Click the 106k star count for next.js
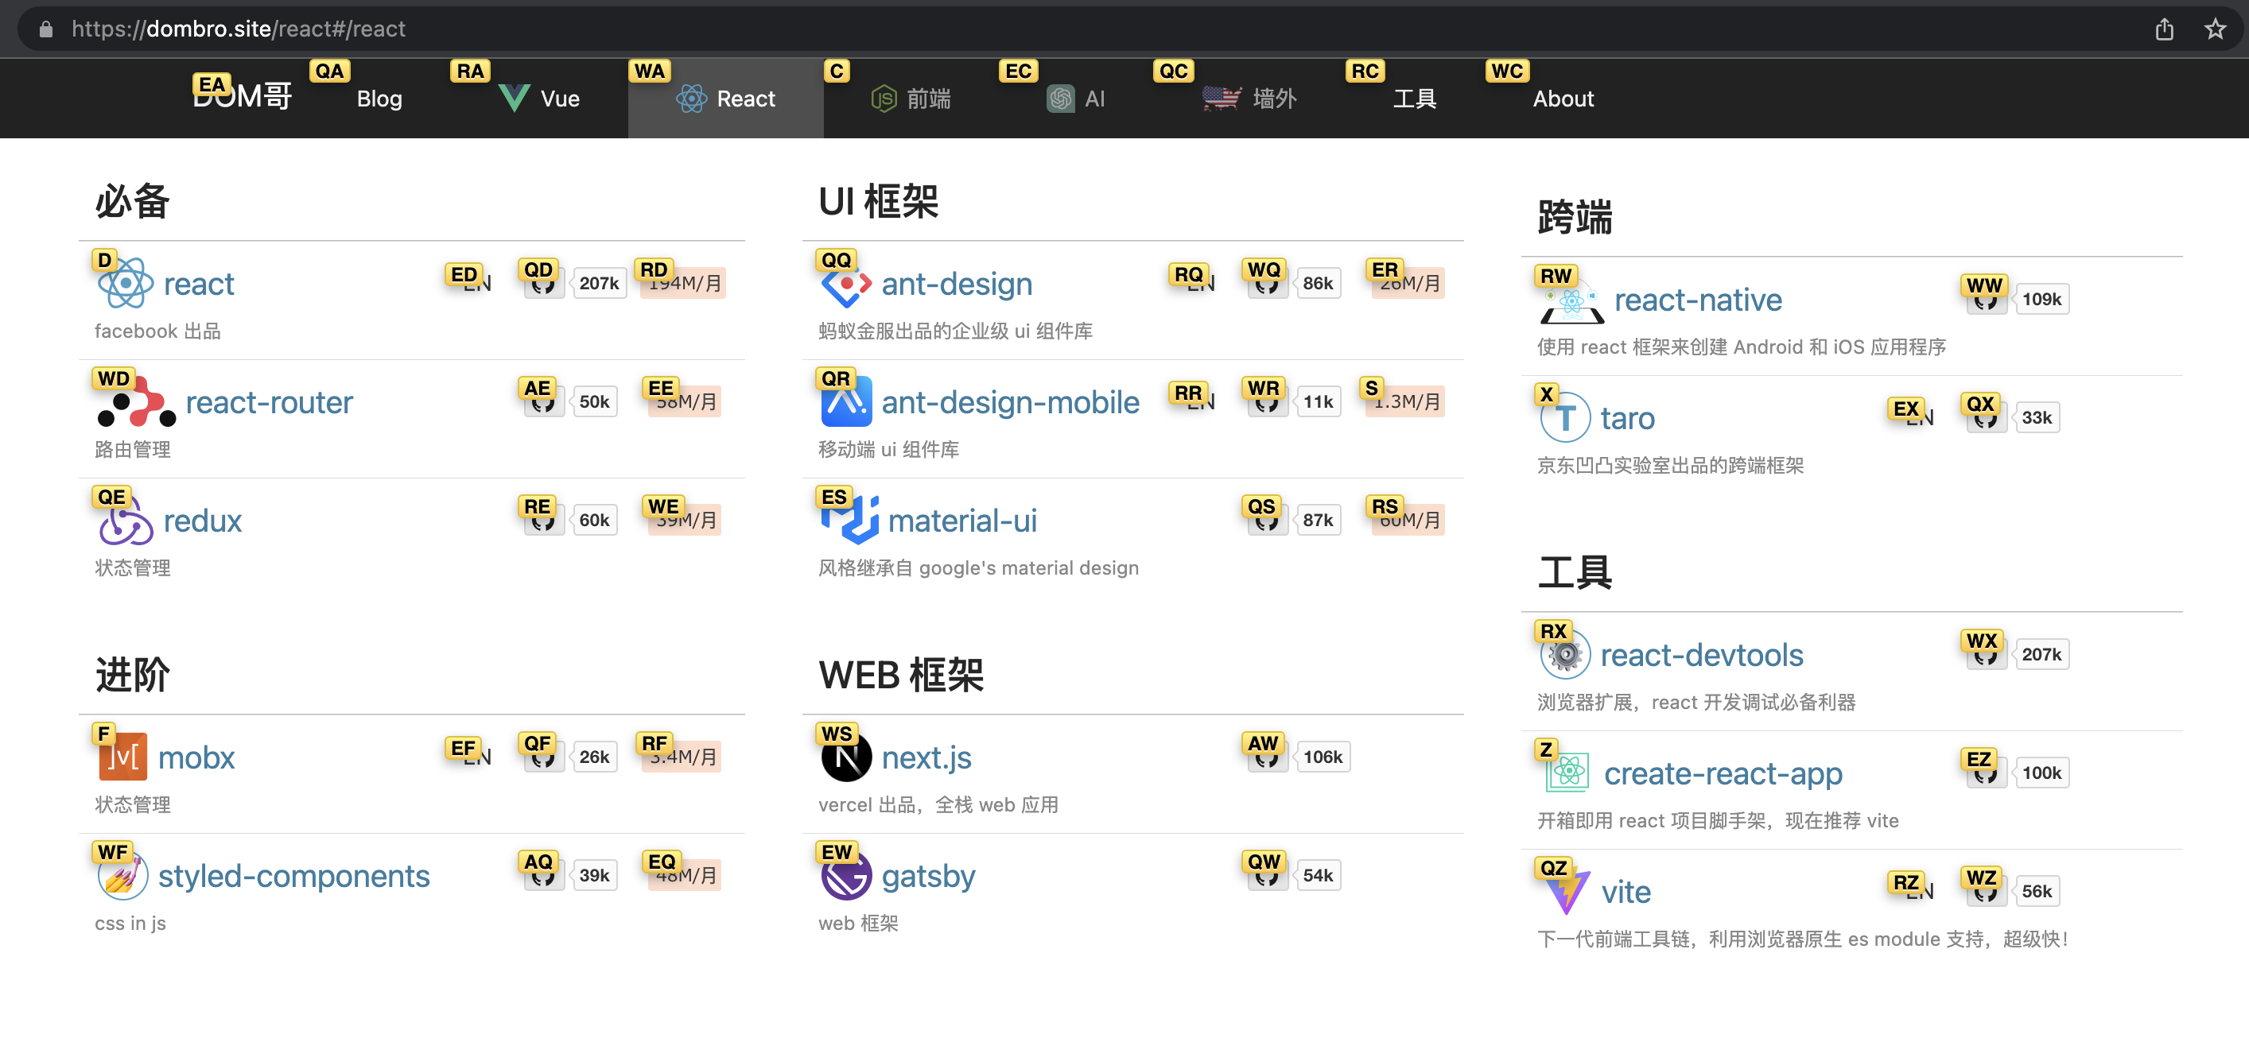This screenshot has width=2249, height=1038. point(1323,757)
